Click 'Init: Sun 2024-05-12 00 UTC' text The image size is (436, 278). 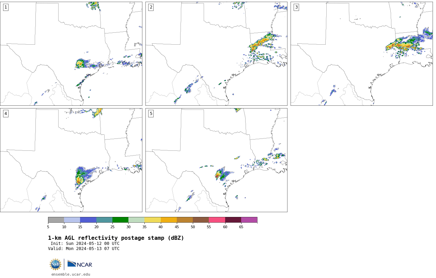point(85,244)
